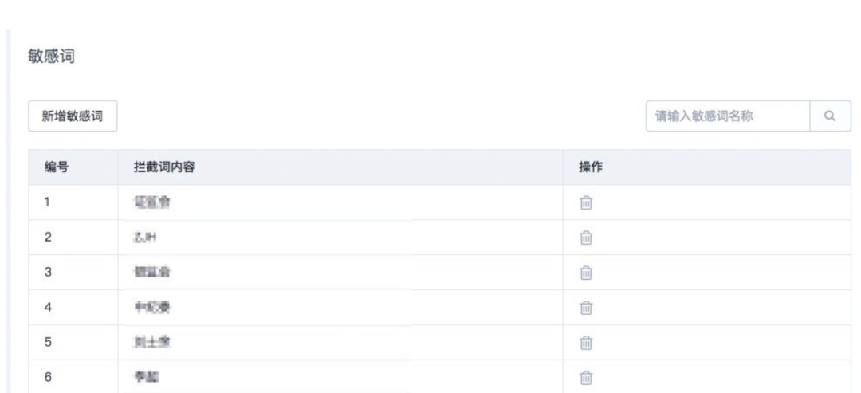Trash the sensitive word in row 6
Screen dimensions: 861x393
click(x=586, y=378)
